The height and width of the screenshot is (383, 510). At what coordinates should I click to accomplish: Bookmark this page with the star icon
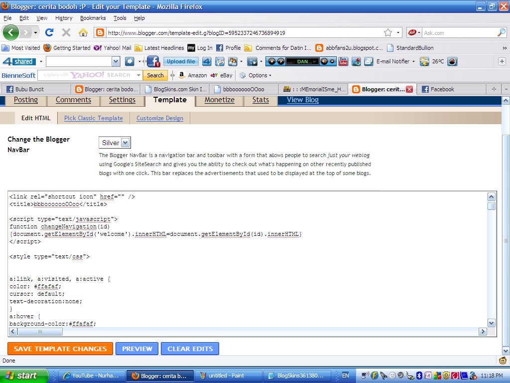pos(387,32)
